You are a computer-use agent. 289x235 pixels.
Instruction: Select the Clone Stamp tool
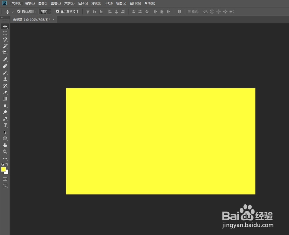click(5, 79)
